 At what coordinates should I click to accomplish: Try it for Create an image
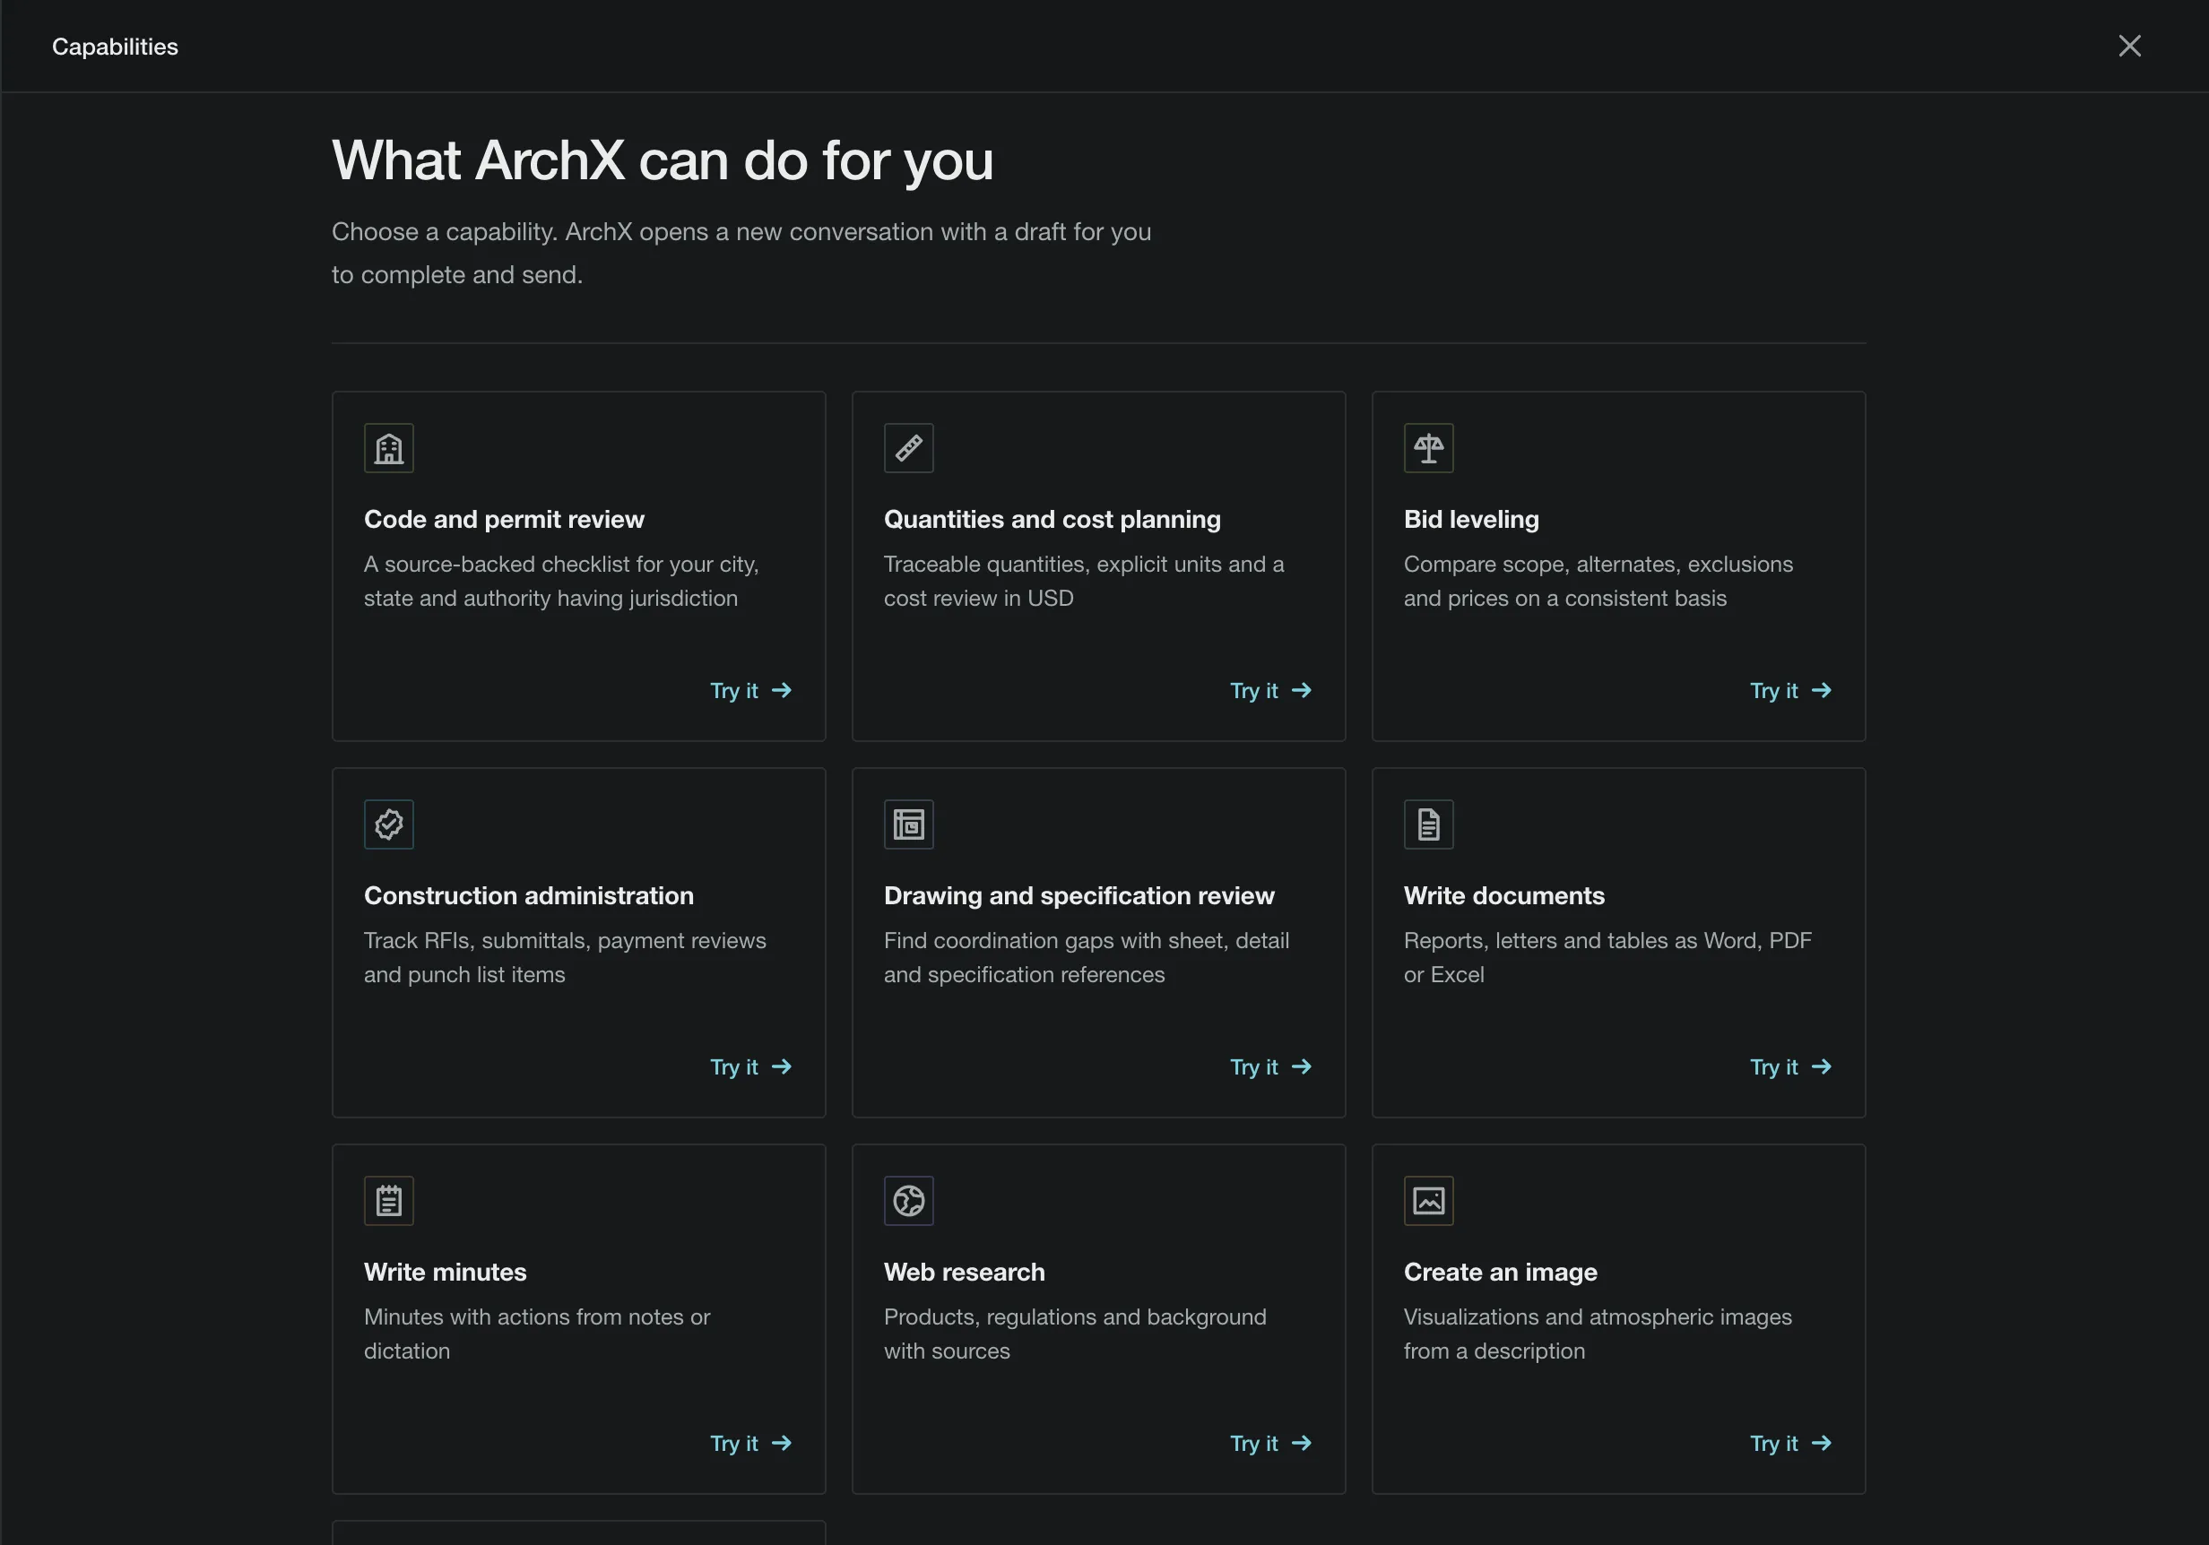tap(1791, 1443)
